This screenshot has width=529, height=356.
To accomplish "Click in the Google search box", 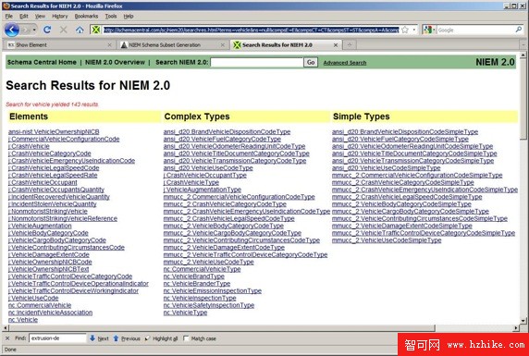I will point(475,30).
